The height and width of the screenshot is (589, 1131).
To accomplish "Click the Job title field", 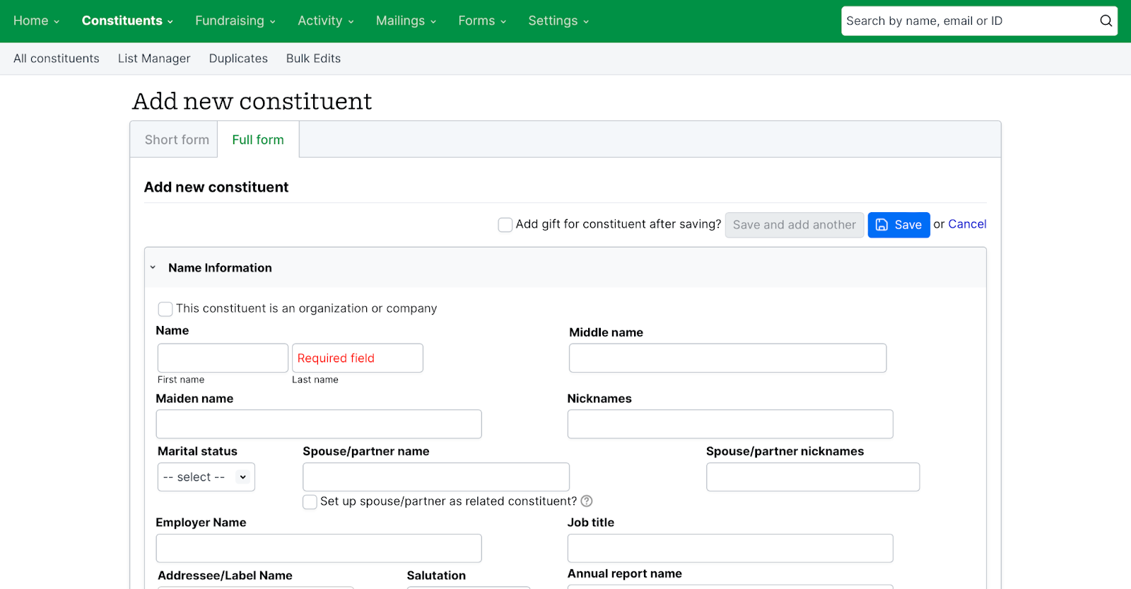I will (730, 549).
